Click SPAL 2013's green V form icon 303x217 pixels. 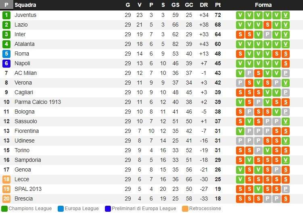(x=258, y=189)
